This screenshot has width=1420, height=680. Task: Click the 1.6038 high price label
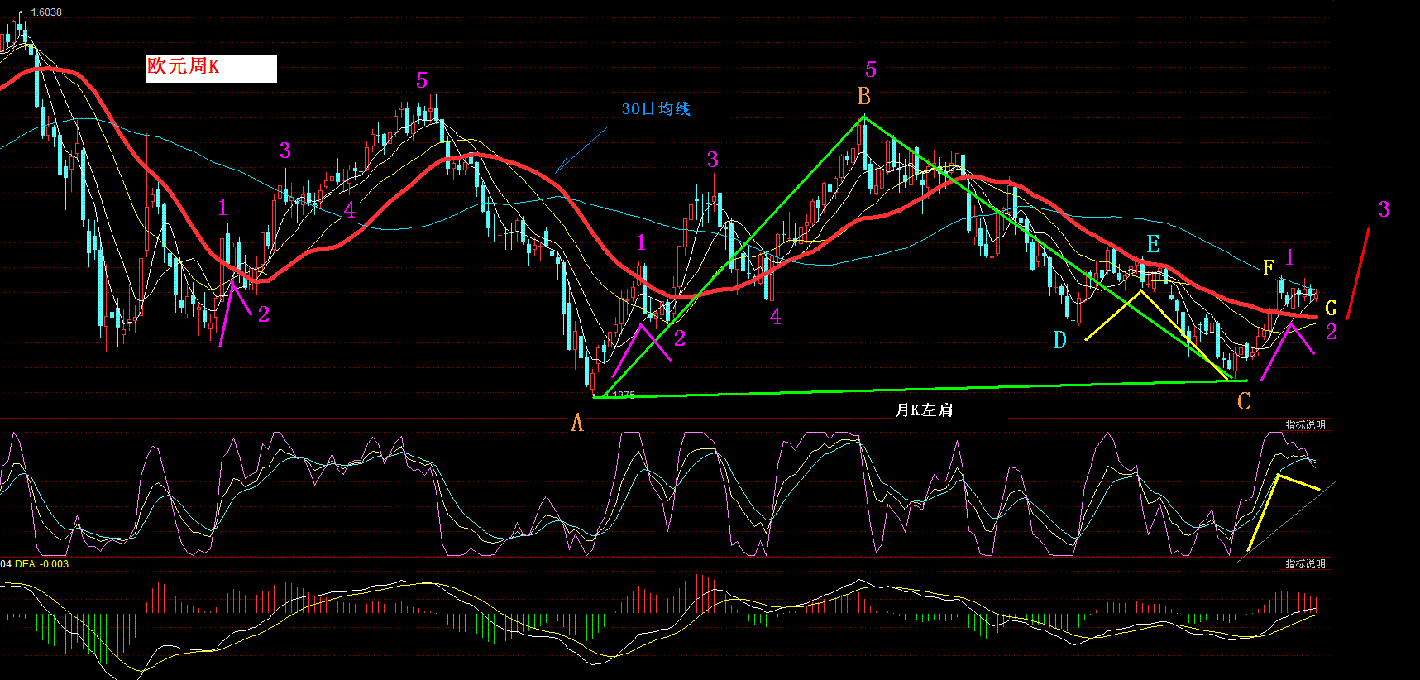click(45, 12)
